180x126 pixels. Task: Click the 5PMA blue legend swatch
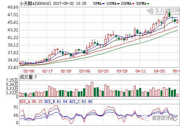pos(103,4)
